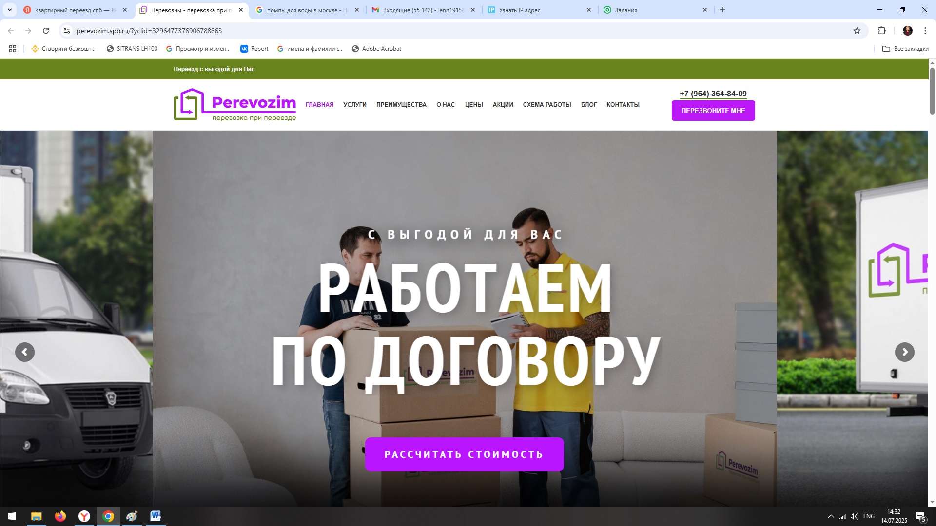This screenshot has width=936, height=526.
Task: Open the УСЛУГИ menu item
Action: 354,105
